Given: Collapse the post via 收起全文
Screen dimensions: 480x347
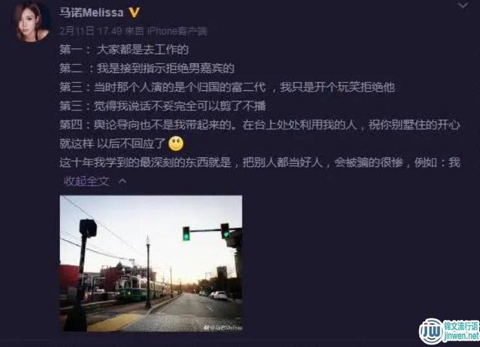Looking at the screenshot, I should point(86,181).
